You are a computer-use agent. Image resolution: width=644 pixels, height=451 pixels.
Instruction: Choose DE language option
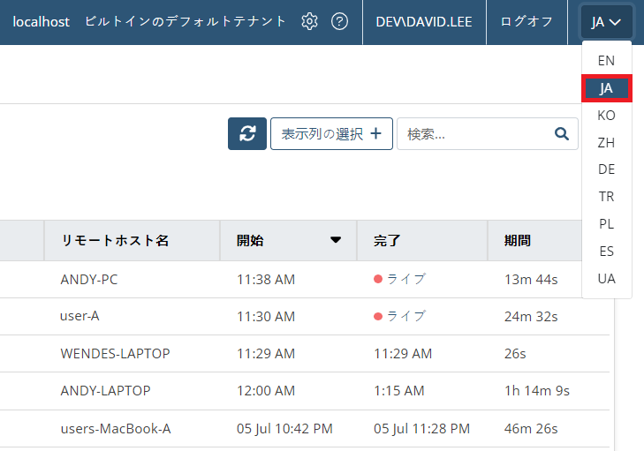click(606, 169)
